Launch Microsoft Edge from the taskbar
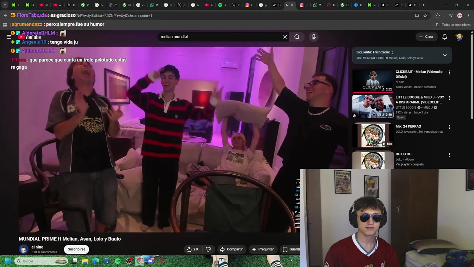 click(x=96, y=261)
